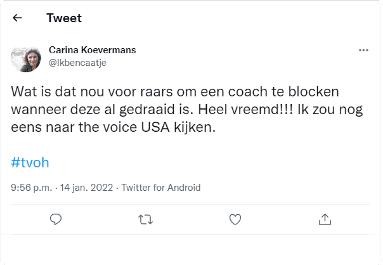Click "the voice USA kijken" in the tweet

161,127
